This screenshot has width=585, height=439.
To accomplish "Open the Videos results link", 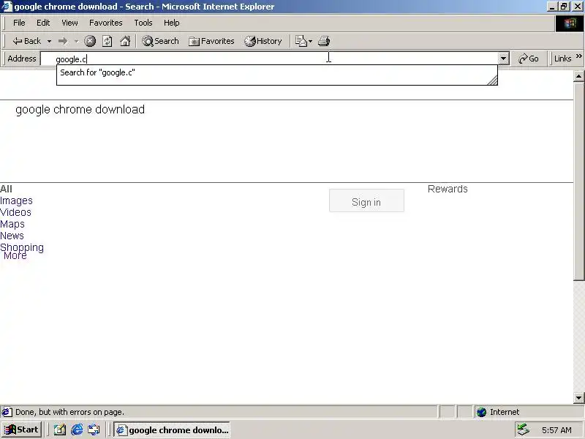I will coord(15,212).
